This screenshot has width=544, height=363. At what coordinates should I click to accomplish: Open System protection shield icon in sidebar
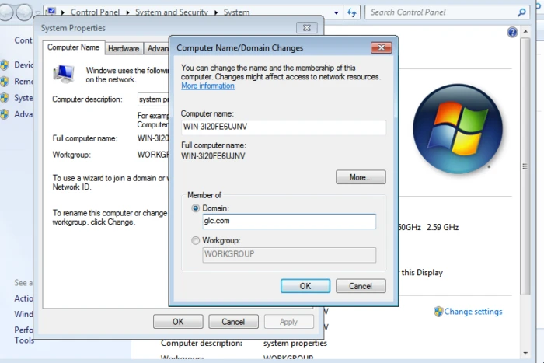pyautogui.click(x=4, y=98)
